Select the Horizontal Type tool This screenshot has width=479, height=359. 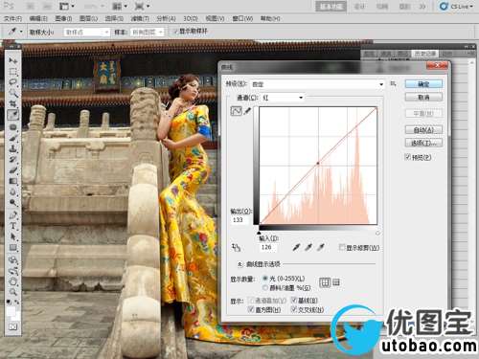click(x=13, y=226)
